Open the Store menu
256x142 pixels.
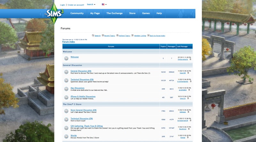132,13
